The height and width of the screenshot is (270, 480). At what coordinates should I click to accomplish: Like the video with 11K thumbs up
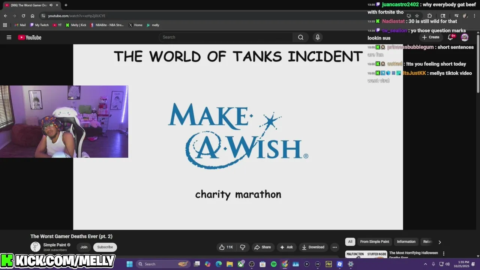pyautogui.click(x=226, y=247)
